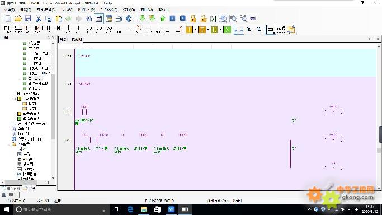Viewport: 382px width, 215px height.
Task: Toggle the pin on the project panel
Action: pyautogui.click(x=49, y=38)
